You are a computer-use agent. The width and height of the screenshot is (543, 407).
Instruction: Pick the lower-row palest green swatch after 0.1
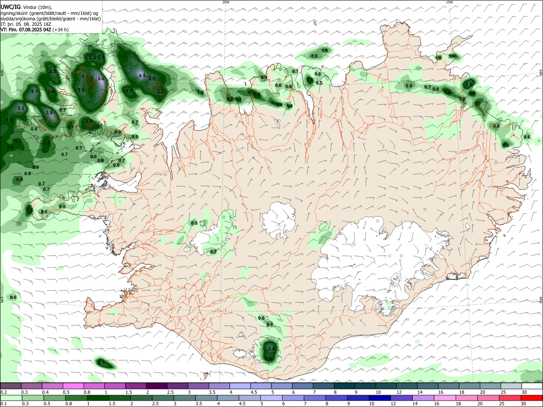click(11, 398)
